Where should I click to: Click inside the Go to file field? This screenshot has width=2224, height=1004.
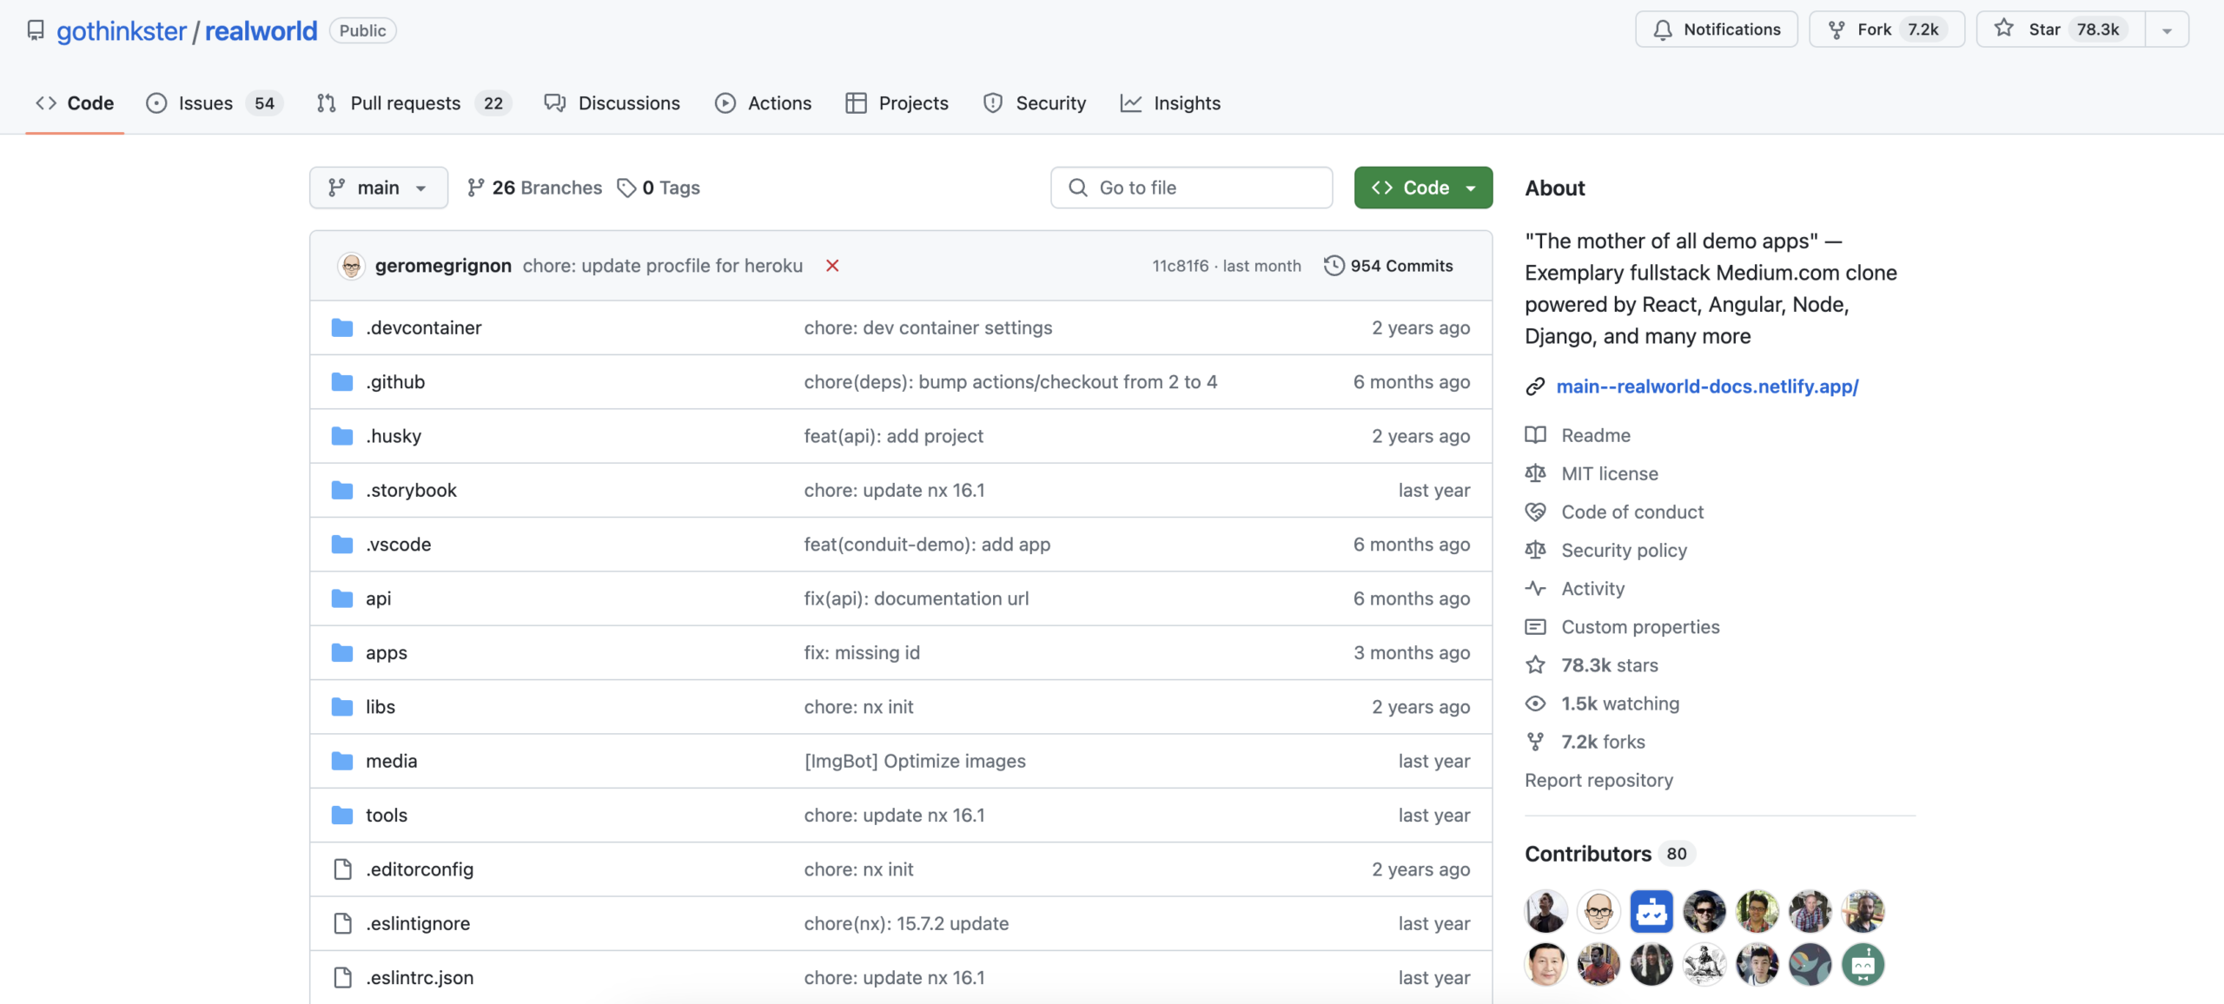coord(1191,188)
